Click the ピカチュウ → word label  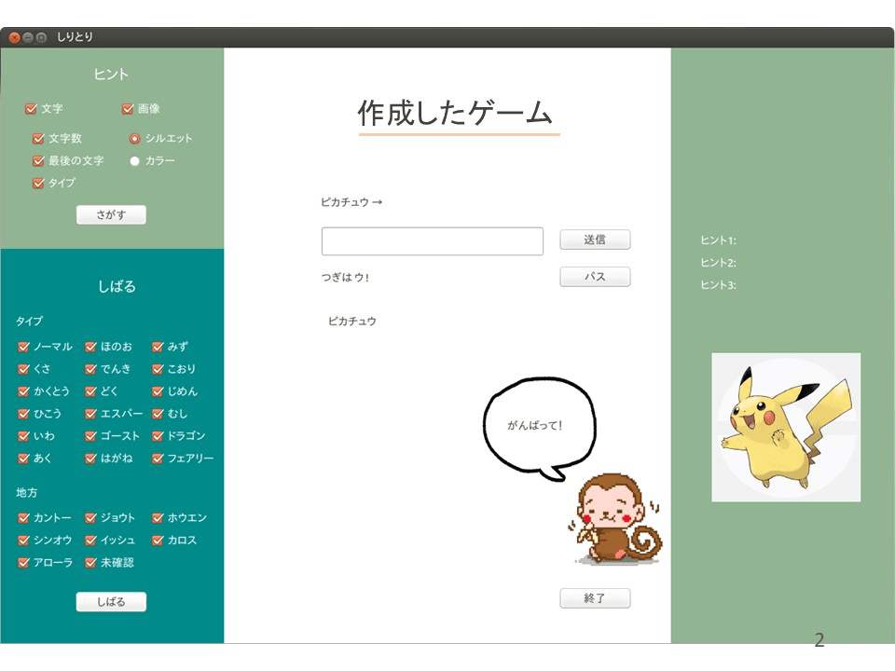[x=351, y=202]
